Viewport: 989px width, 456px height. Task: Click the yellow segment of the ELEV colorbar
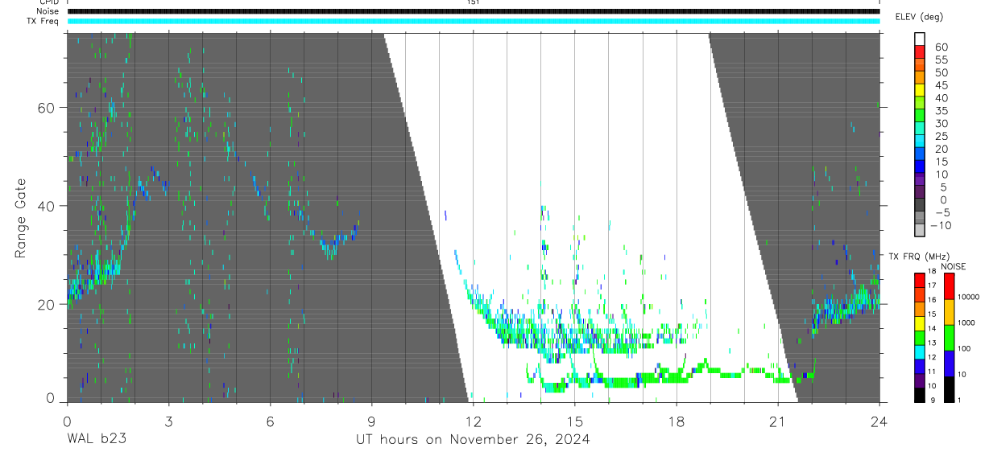tap(920, 90)
